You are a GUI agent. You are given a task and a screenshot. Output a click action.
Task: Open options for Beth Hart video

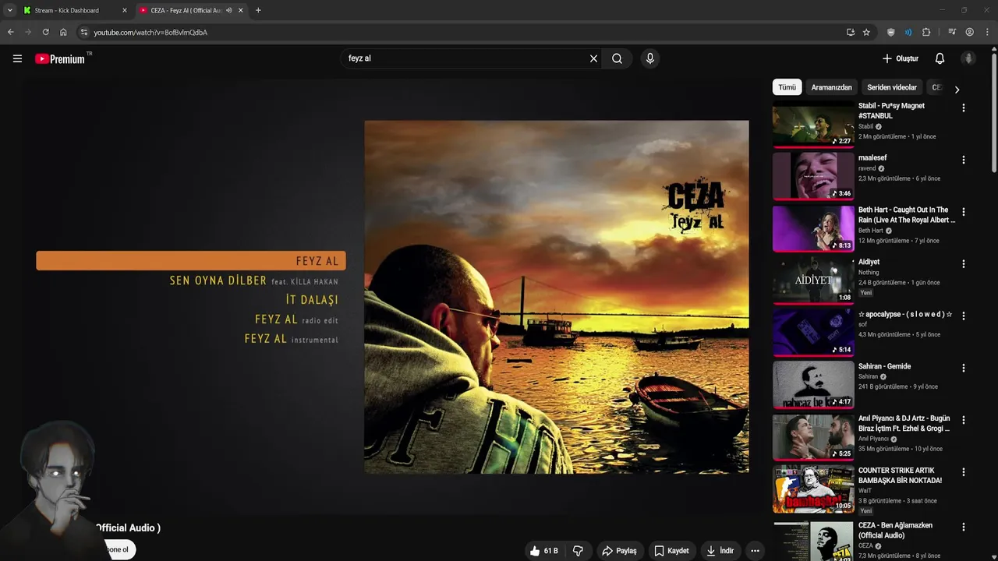pyautogui.click(x=964, y=212)
